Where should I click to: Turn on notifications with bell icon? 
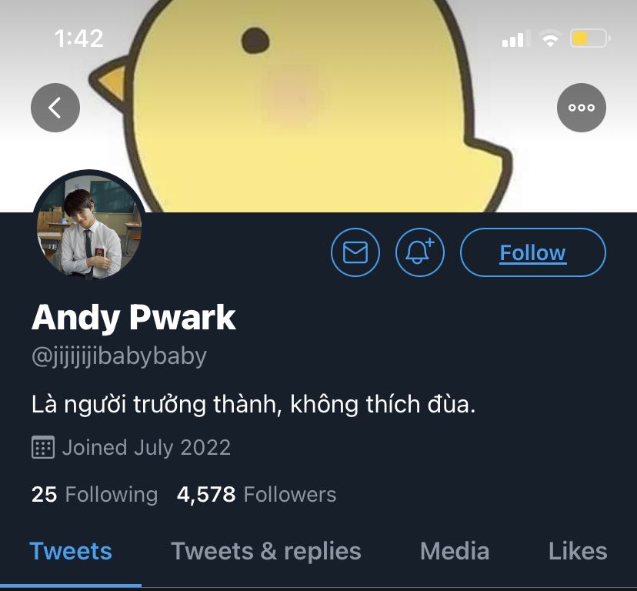(419, 252)
